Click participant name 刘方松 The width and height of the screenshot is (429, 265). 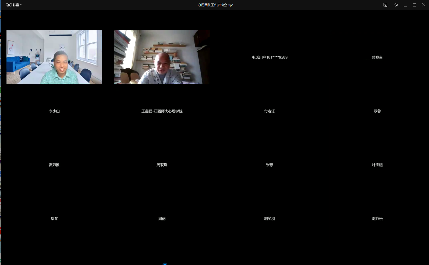tap(377, 219)
